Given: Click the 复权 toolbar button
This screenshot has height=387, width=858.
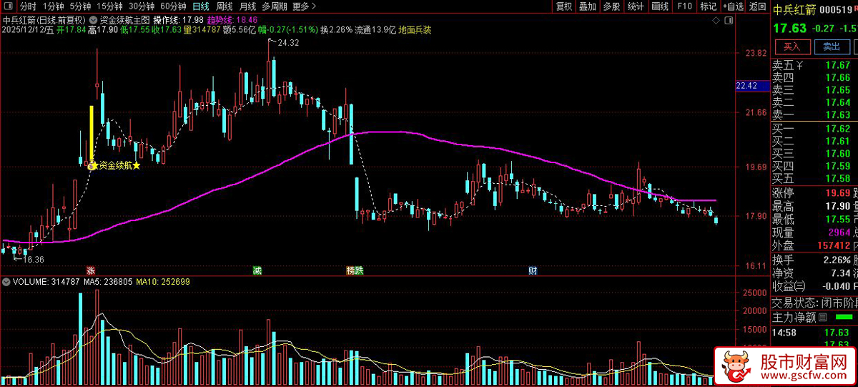Looking at the screenshot, I should (x=564, y=6).
